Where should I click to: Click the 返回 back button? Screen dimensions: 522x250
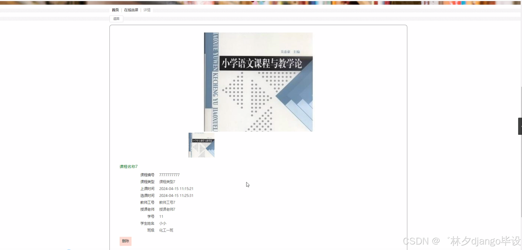pos(116,19)
